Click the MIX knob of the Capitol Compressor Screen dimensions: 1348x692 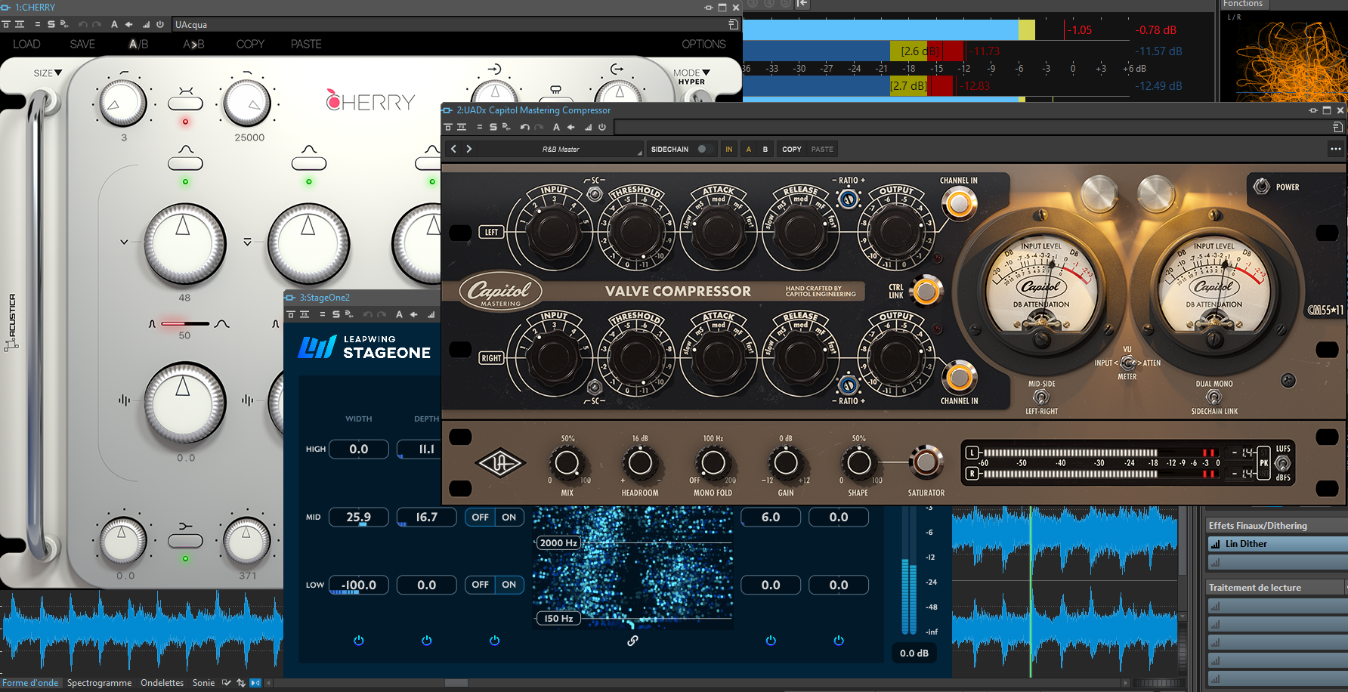pyautogui.click(x=567, y=463)
